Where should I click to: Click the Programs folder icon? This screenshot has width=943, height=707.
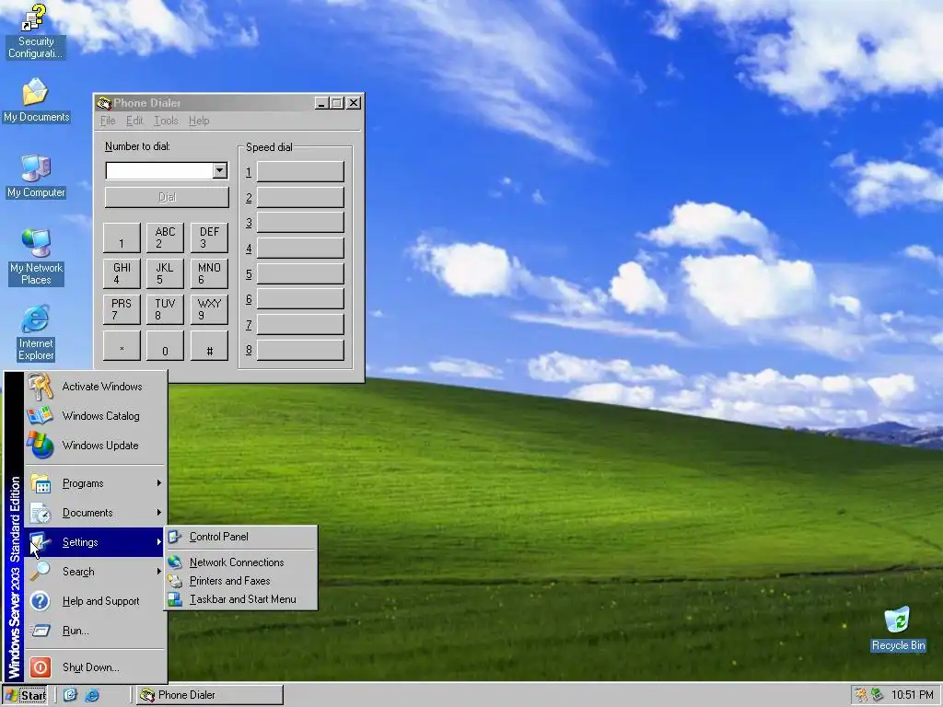pyautogui.click(x=41, y=483)
